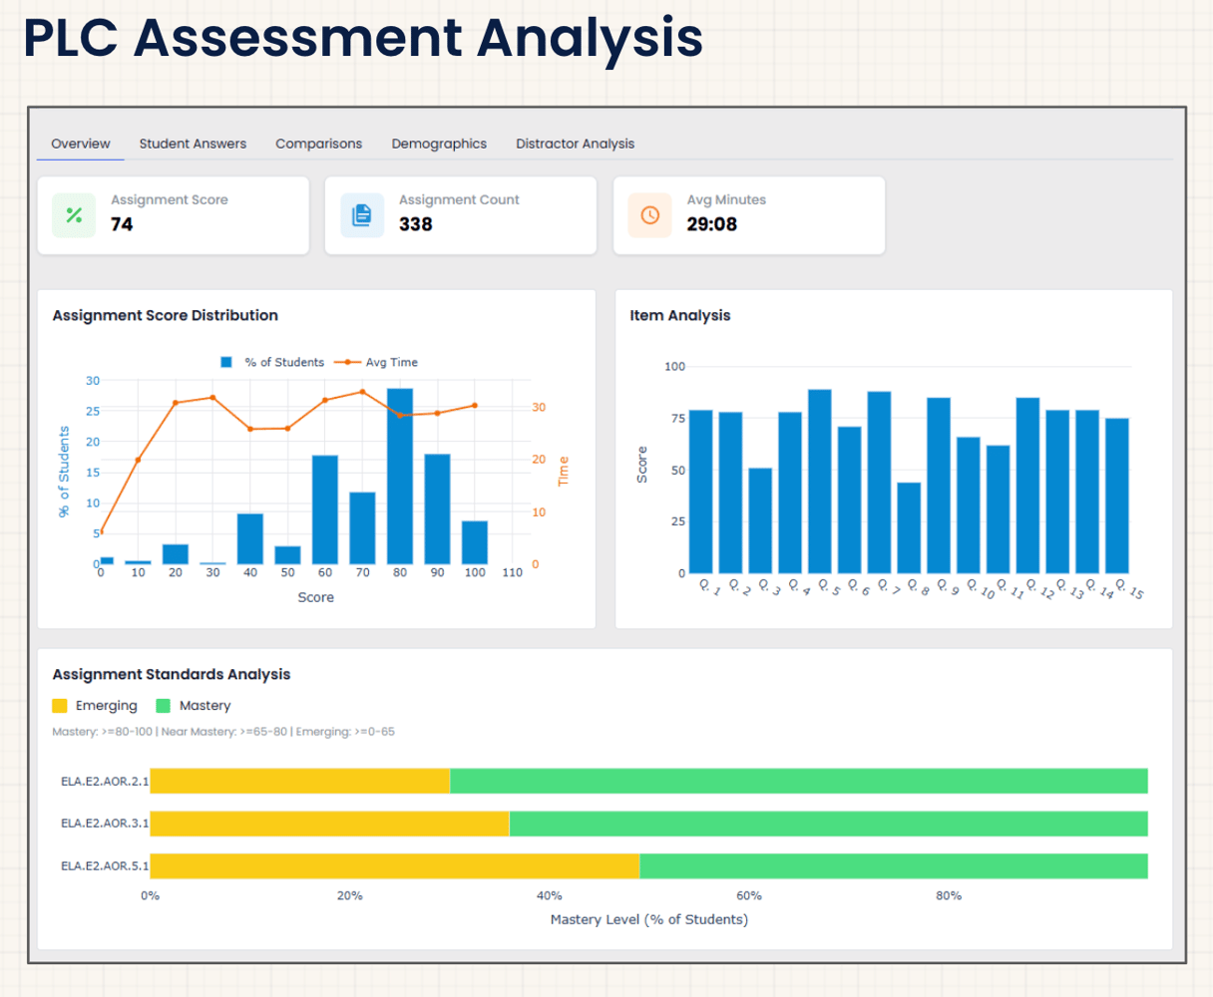Click the score 60 distribution bar
This screenshot has width=1213, height=997.
pos(325,509)
